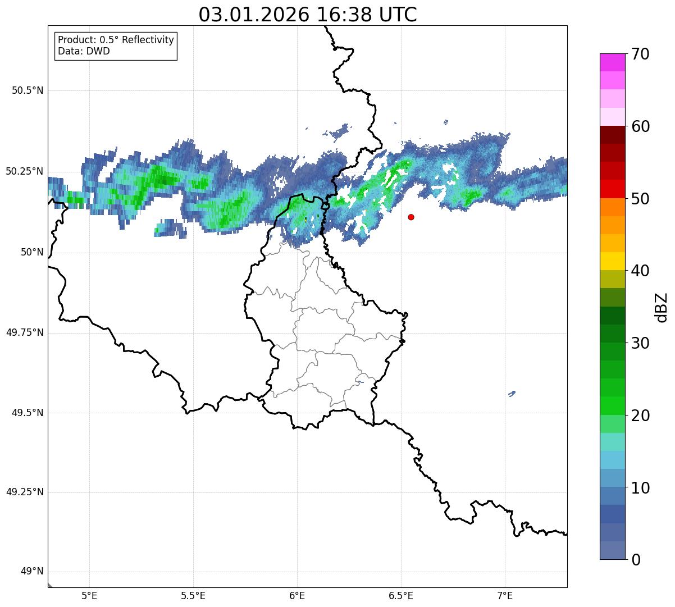Click the grey-blue bottom colorbar swatch
Viewport: 675px width, 607px height.
tap(612, 550)
